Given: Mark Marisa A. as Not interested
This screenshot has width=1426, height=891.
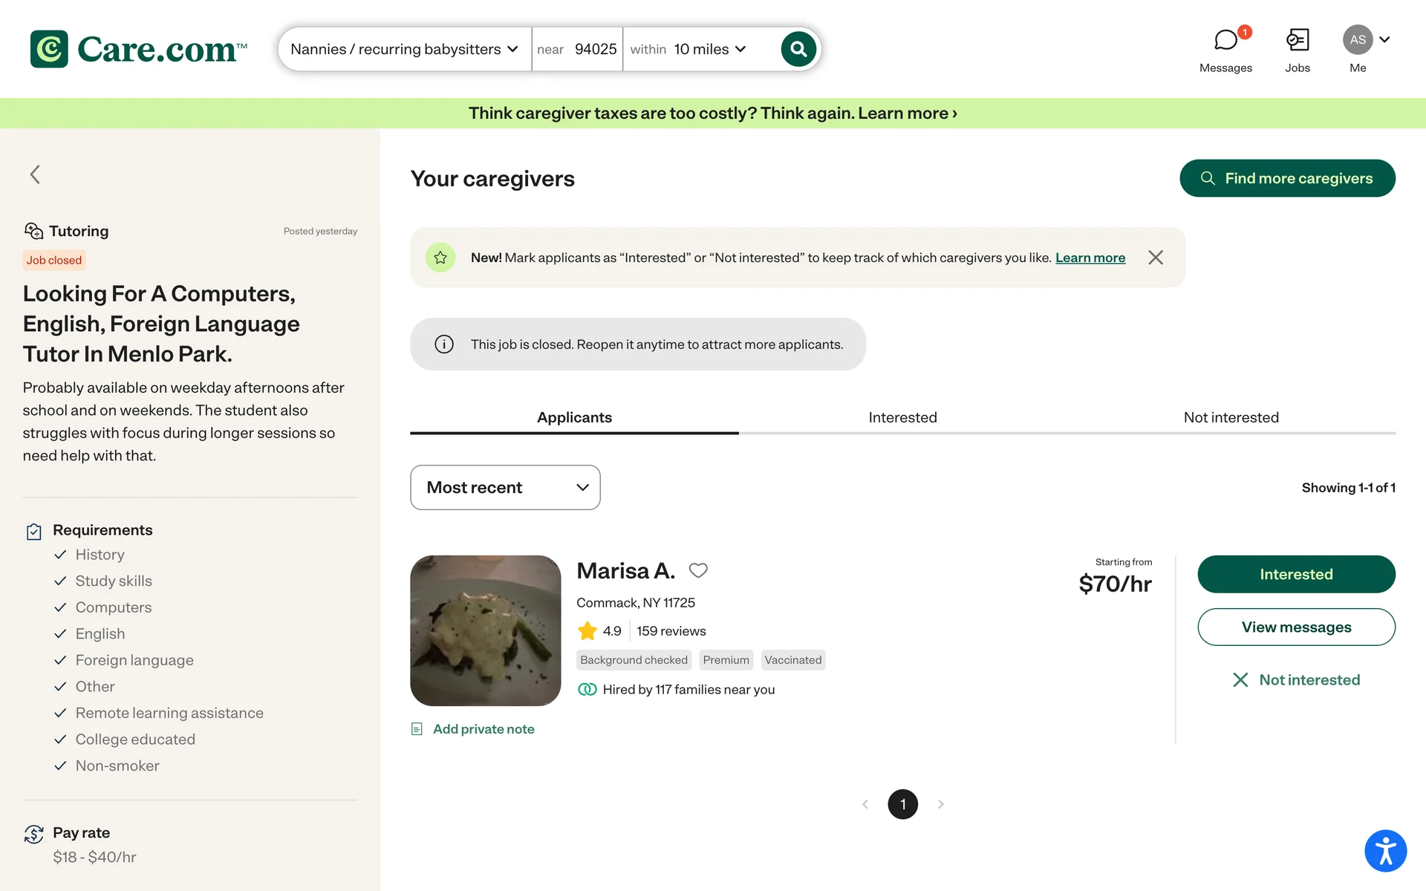Looking at the screenshot, I should point(1295,680).
